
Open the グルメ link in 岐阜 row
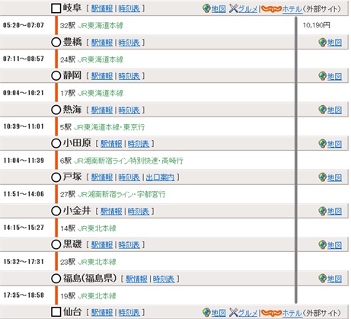click(x=247, y=9)
